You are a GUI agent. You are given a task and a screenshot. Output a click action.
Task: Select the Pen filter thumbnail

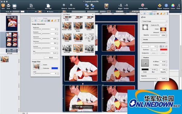point(89,37)
